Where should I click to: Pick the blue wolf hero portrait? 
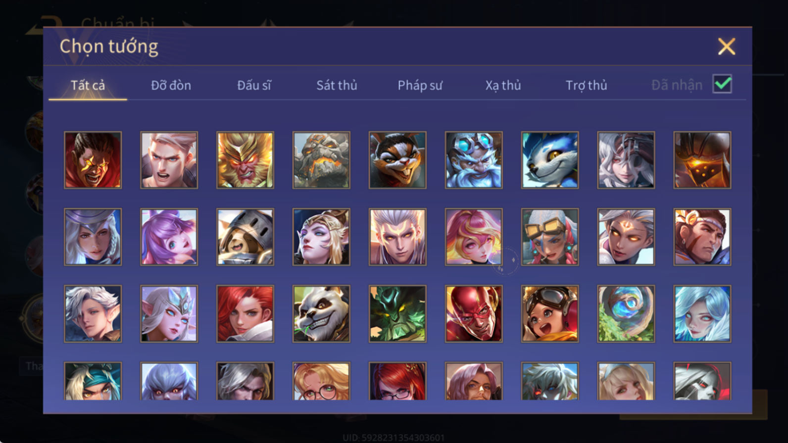tap(550, 160)
